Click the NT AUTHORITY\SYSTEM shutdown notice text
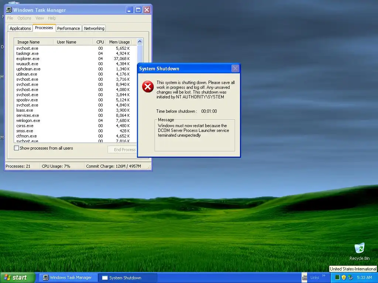 pyautogui.click(x=196, y=90)
